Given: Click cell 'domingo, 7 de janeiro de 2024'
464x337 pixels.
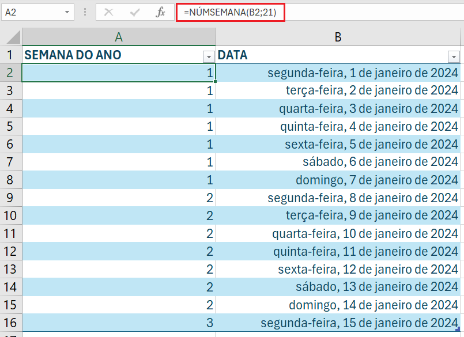Looking at the screenshot, I should tap(338, 180).
